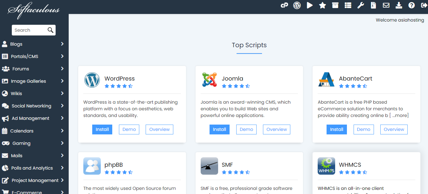
Task: Click the Gaming controller icon in sidebar
Action: click(5, 143)
